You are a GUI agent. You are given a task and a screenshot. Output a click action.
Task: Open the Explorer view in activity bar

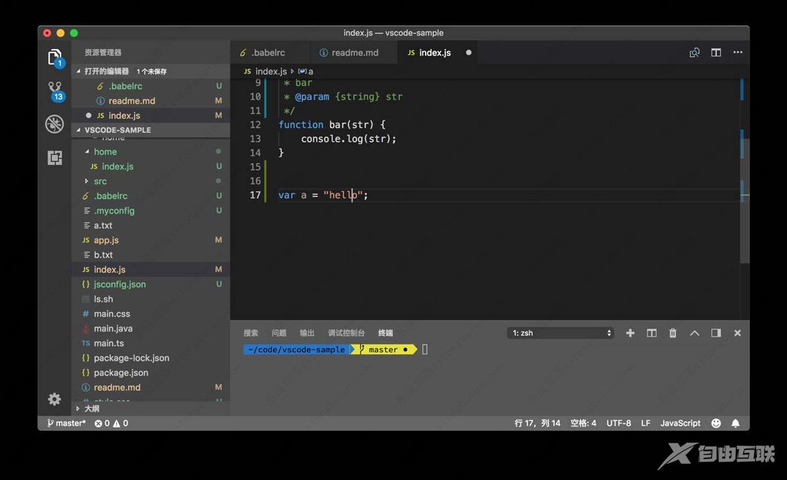coord(55,58)
